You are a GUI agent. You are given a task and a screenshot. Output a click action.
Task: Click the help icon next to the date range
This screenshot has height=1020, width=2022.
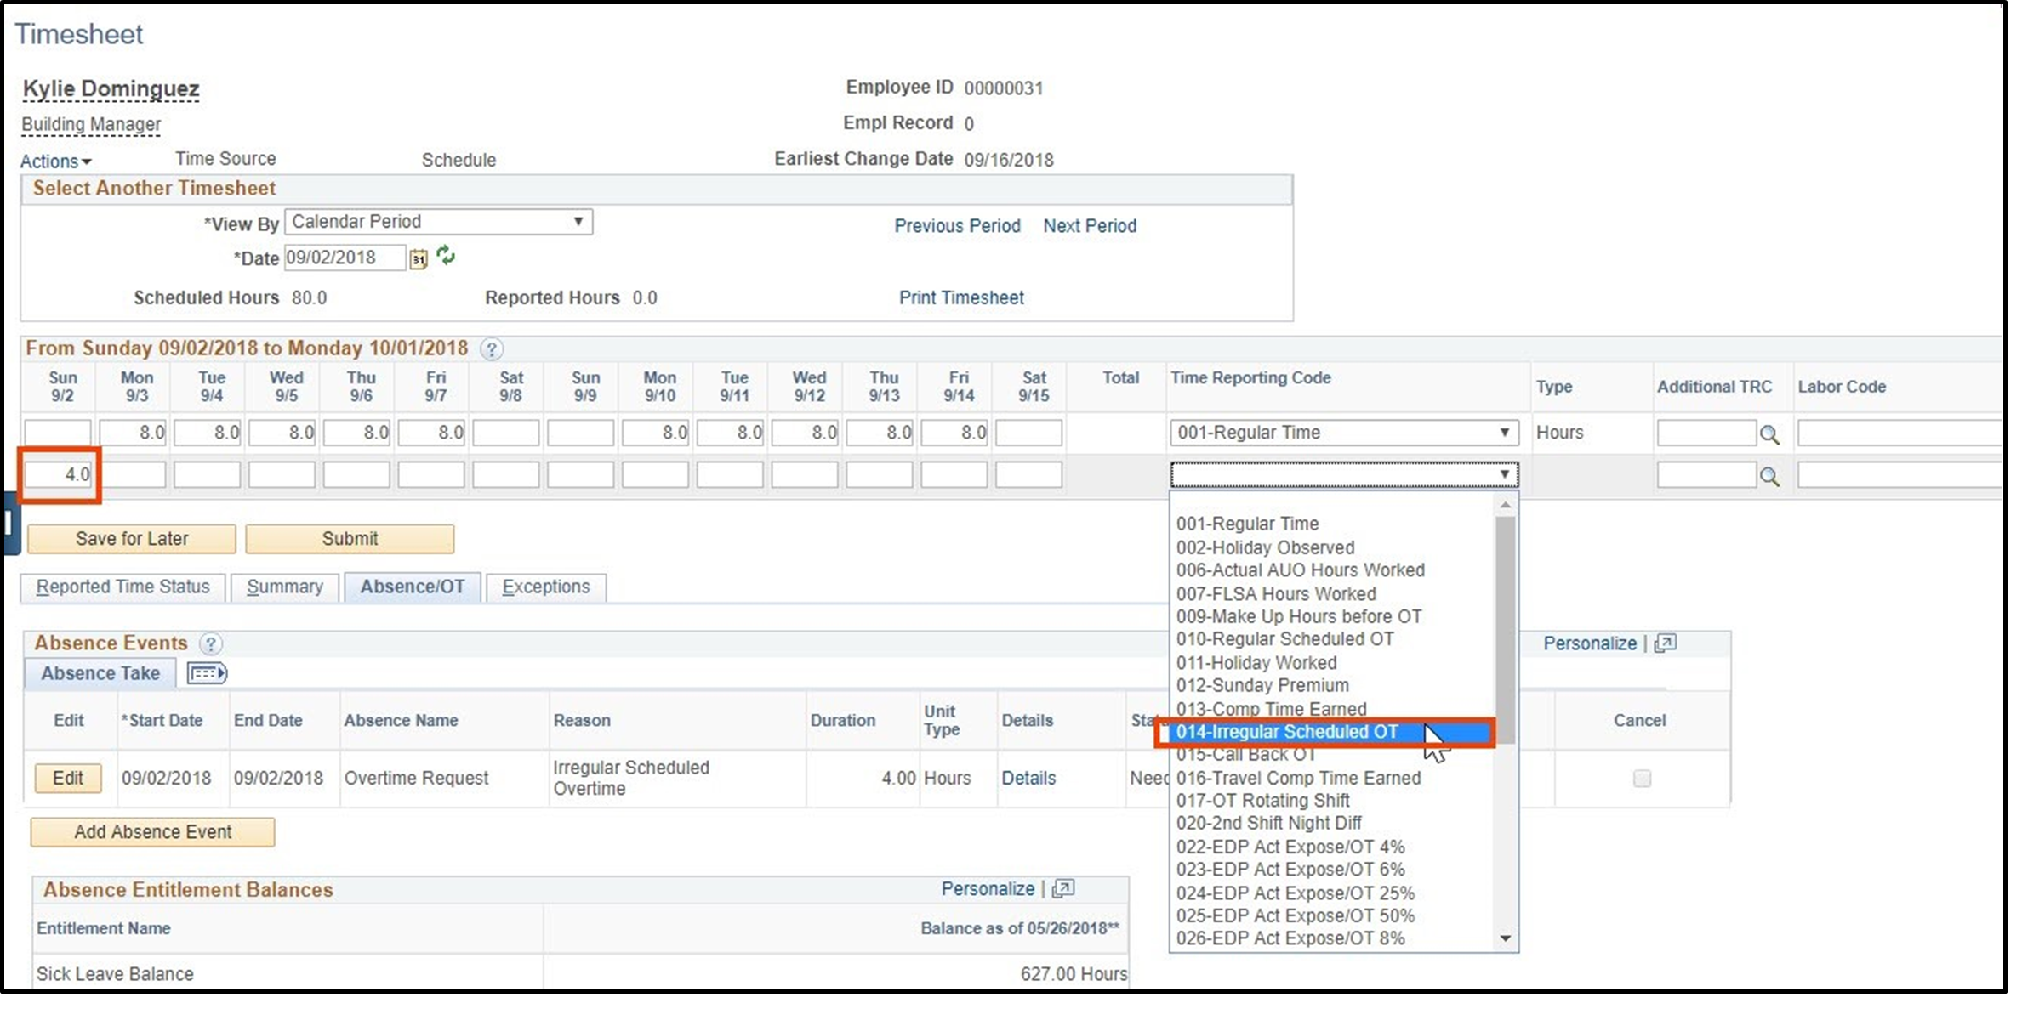coord(492,348)
